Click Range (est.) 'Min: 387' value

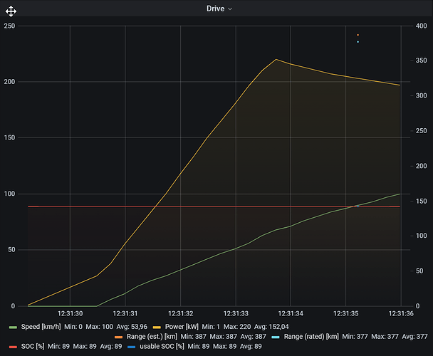[x=193, y=337]
